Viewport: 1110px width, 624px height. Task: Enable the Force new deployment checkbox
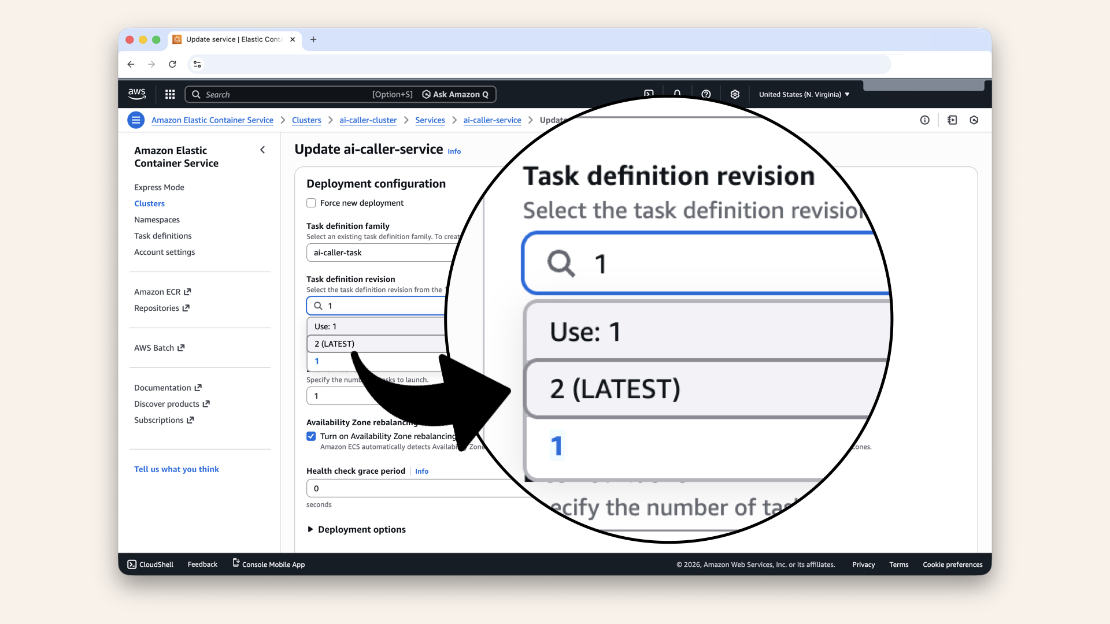point(311,203)
